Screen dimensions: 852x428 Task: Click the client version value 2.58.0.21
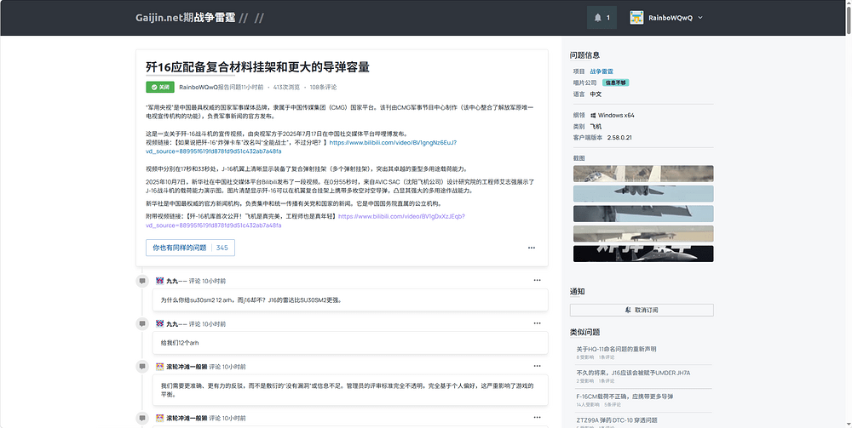coord(619,138)
